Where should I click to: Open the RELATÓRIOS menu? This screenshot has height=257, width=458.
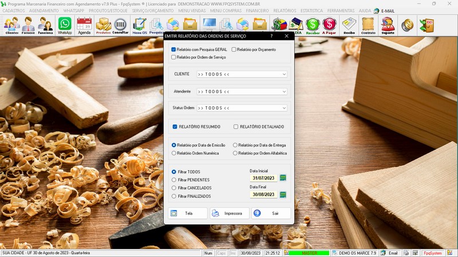(x=285, y=11)
